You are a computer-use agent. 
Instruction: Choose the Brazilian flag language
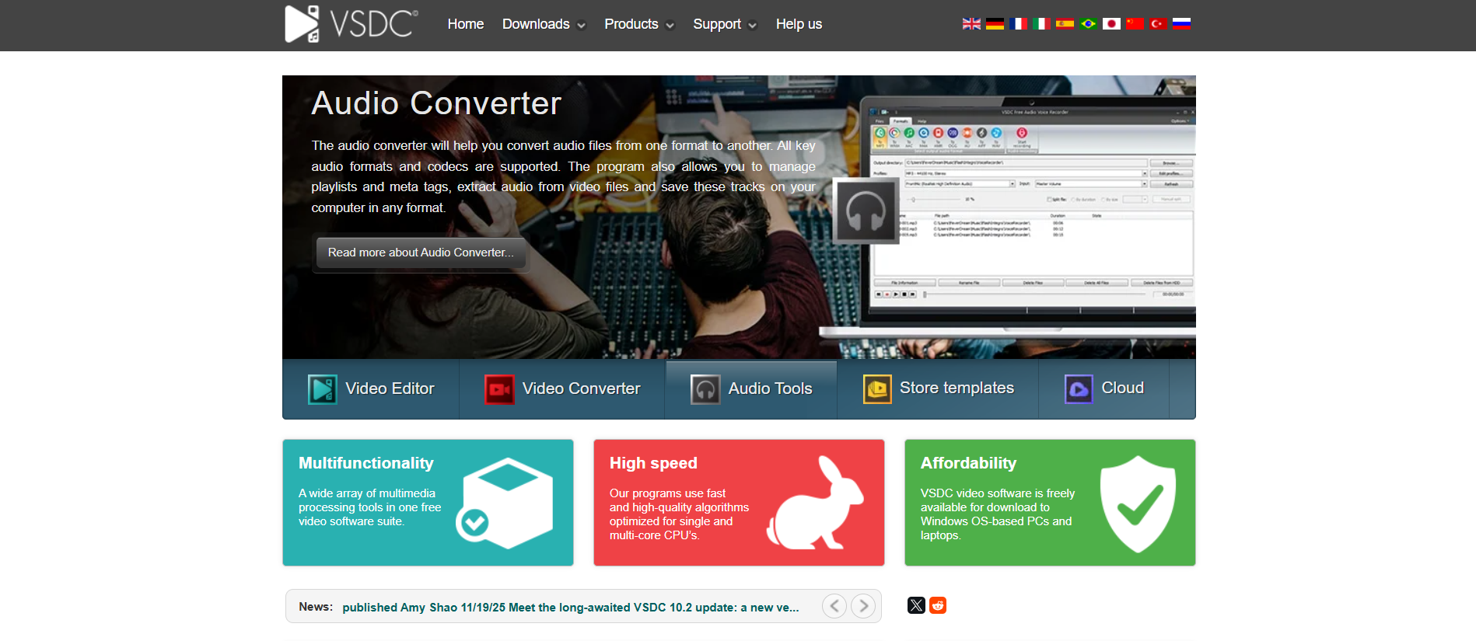1088,23
